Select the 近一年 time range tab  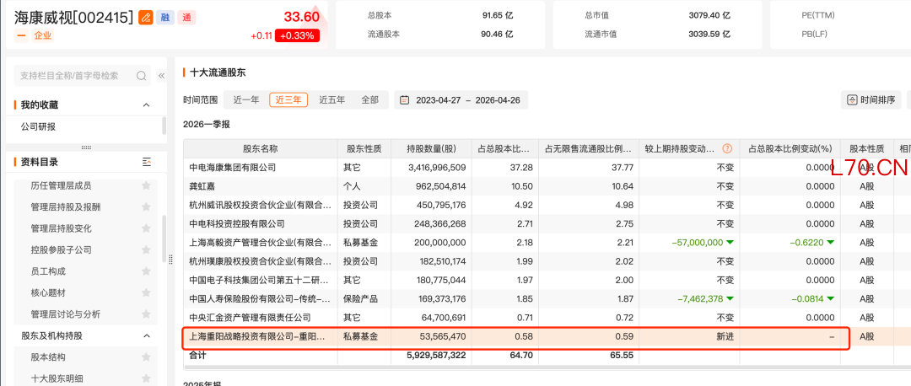click(246, 99)
